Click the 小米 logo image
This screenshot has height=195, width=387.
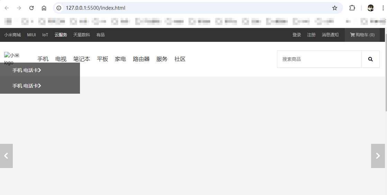[x=12, y=59]
